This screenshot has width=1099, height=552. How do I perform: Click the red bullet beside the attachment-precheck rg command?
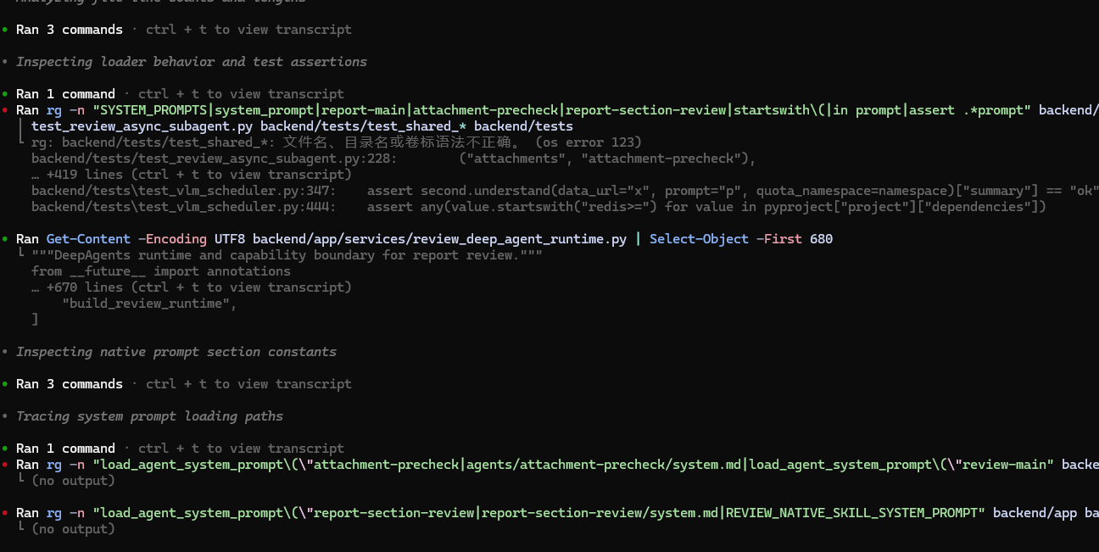pyautogui.click(x=5, y=465)
